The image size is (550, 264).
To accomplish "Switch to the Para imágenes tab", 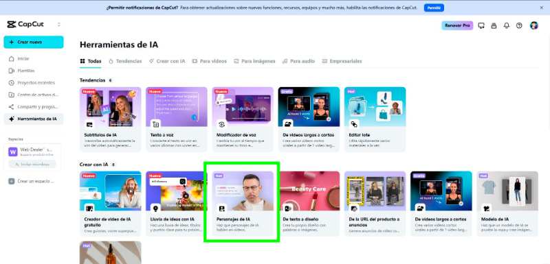I will (x=254, y=61).
